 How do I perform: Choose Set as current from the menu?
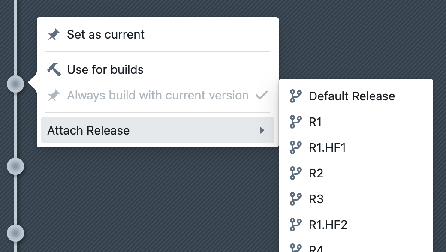click(x=105, y=35)
